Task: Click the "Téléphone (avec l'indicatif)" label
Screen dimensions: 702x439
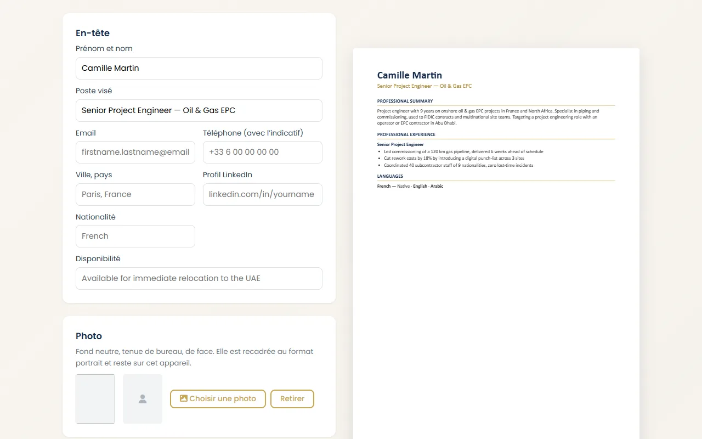Action: [253, 133]
